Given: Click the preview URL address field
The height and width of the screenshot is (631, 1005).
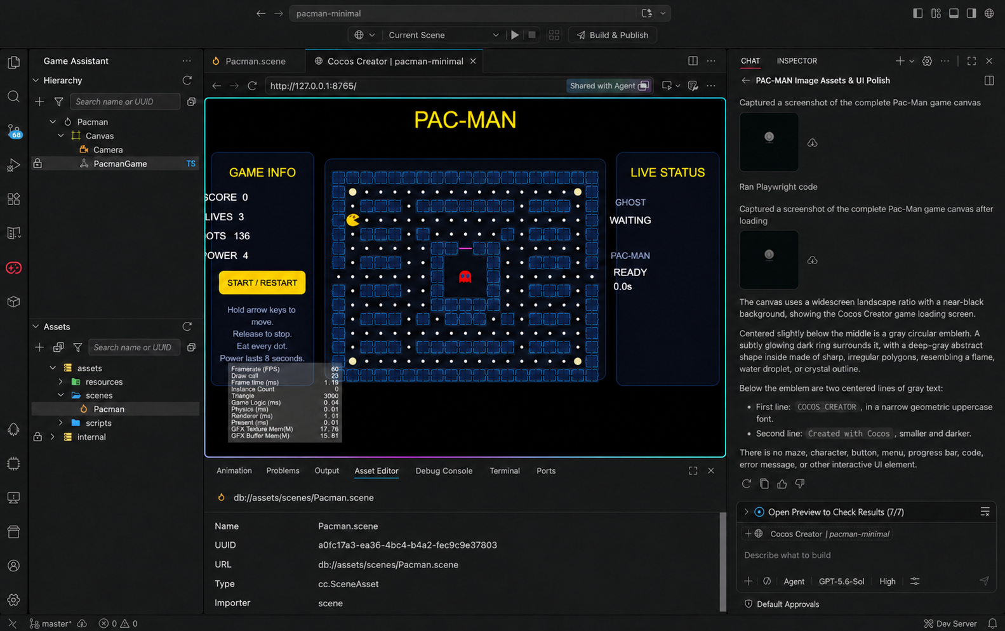Looking at the screenshot, I should click(416, 86).
